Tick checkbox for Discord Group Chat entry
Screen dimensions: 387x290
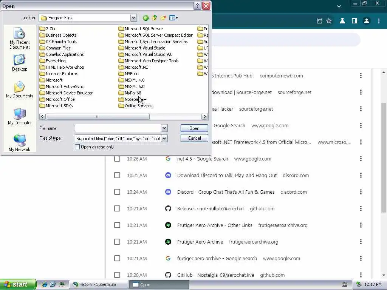[117, 192]
